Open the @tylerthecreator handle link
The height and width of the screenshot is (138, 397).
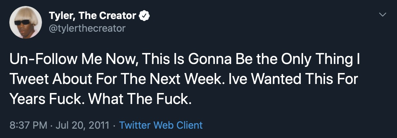[x=87, y=28]
